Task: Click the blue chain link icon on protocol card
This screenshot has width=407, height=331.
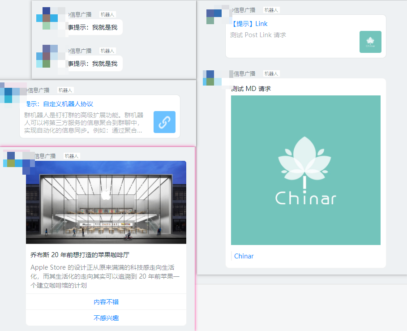Action: [x=165, y=122]
